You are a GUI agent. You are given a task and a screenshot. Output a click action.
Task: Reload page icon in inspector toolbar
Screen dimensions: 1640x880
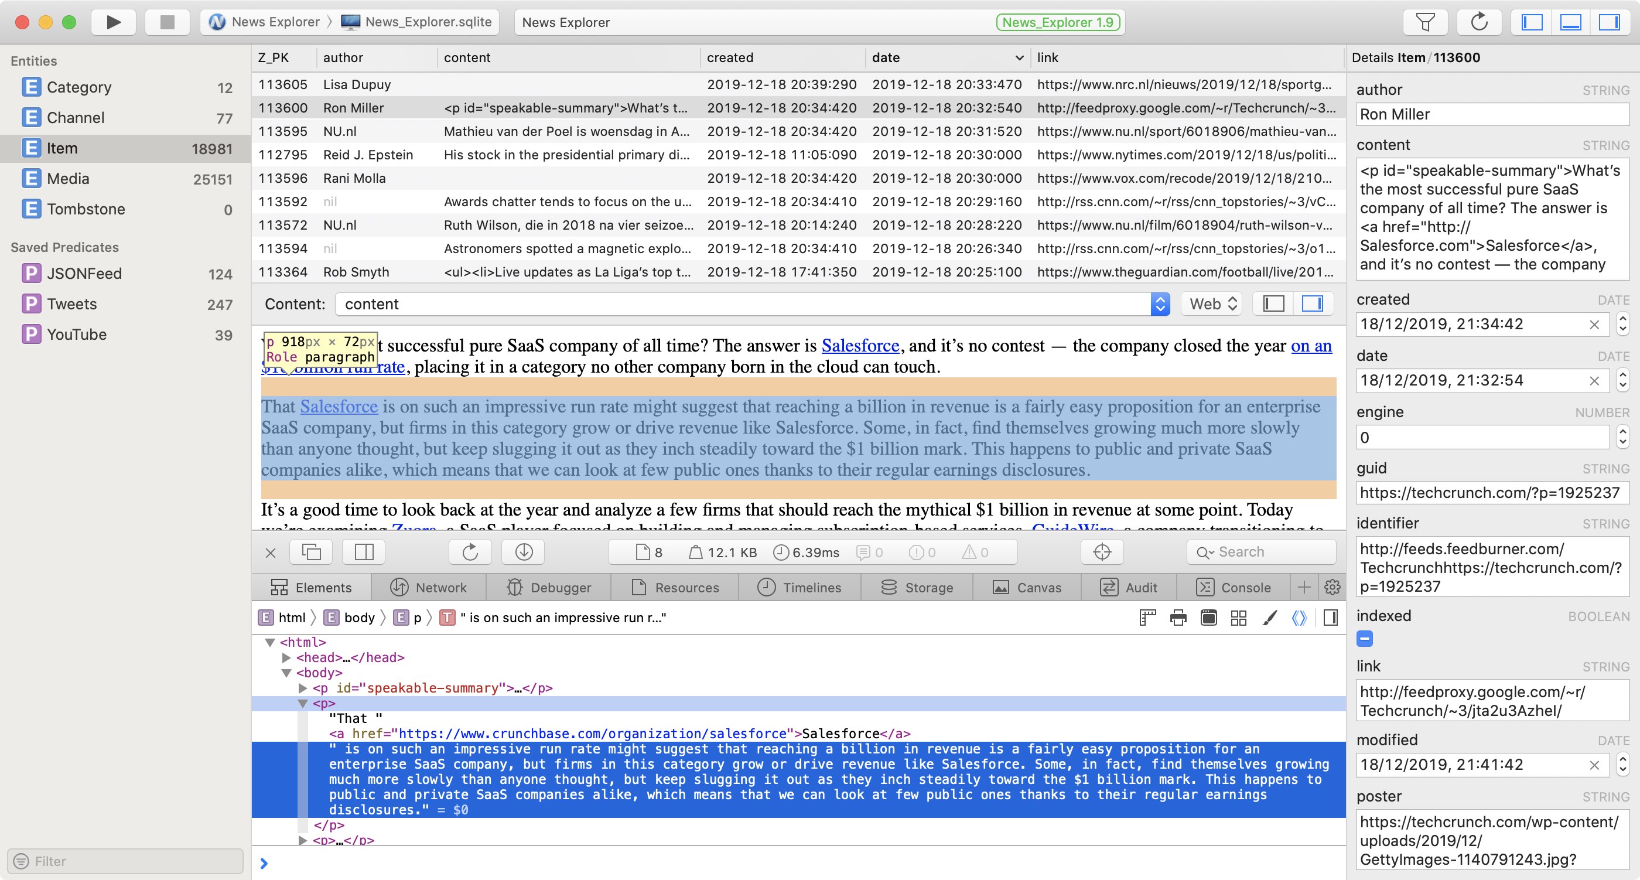(470, 551)
